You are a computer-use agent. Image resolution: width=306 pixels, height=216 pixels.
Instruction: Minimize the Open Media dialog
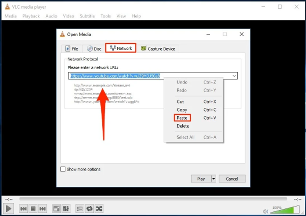209,34
